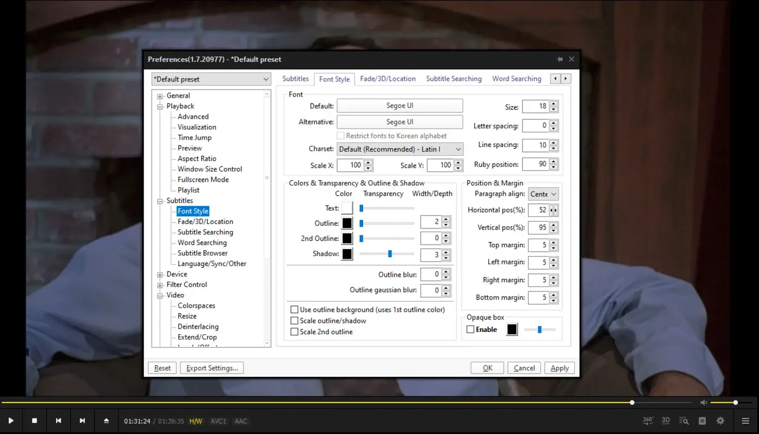Select the Subtitle Browser tree item

click(201, 253)
